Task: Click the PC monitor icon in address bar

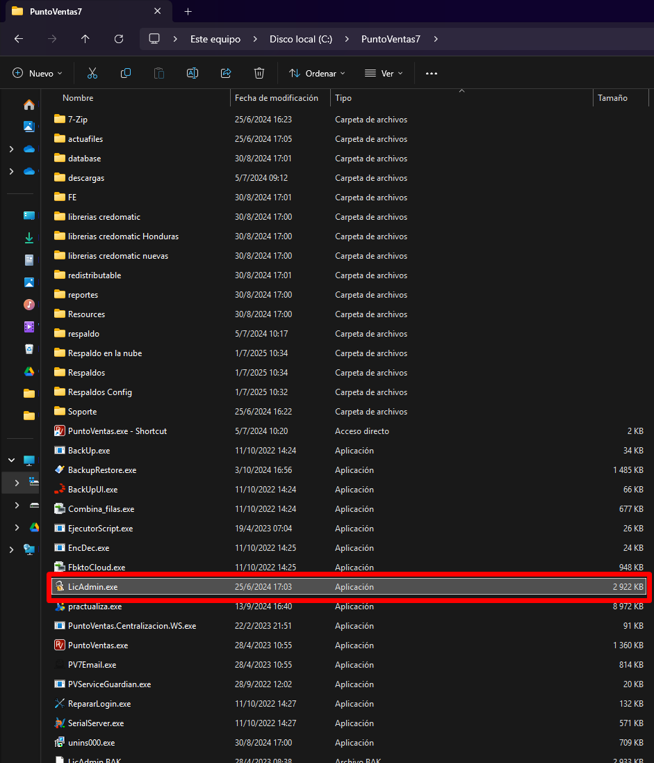Action: 154,39
